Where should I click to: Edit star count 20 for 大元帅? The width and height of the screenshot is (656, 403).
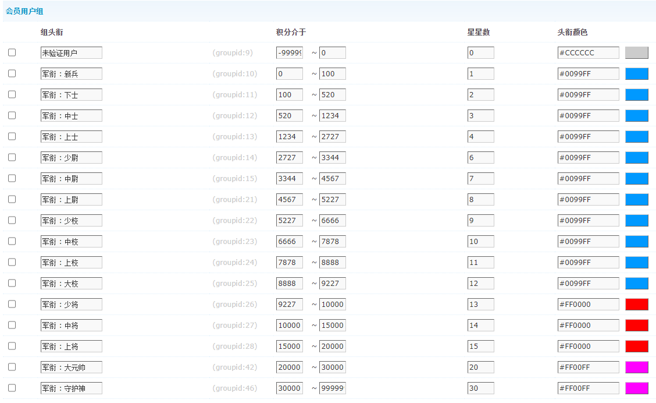click(x=481, y=367)
